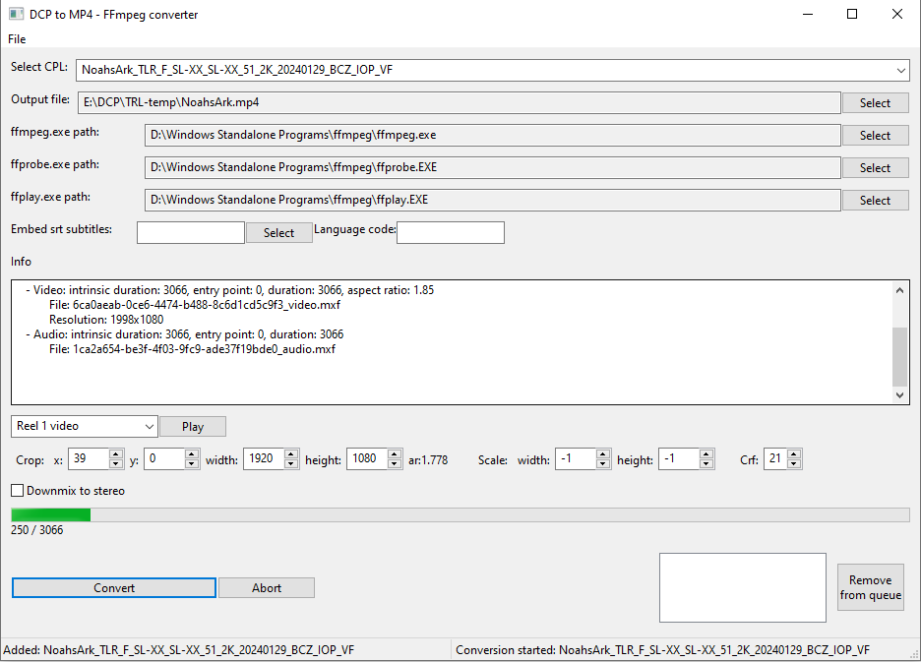Increase Crop width value
The width and height of the screenshot is (921, 662).
(x=291, y=454)
